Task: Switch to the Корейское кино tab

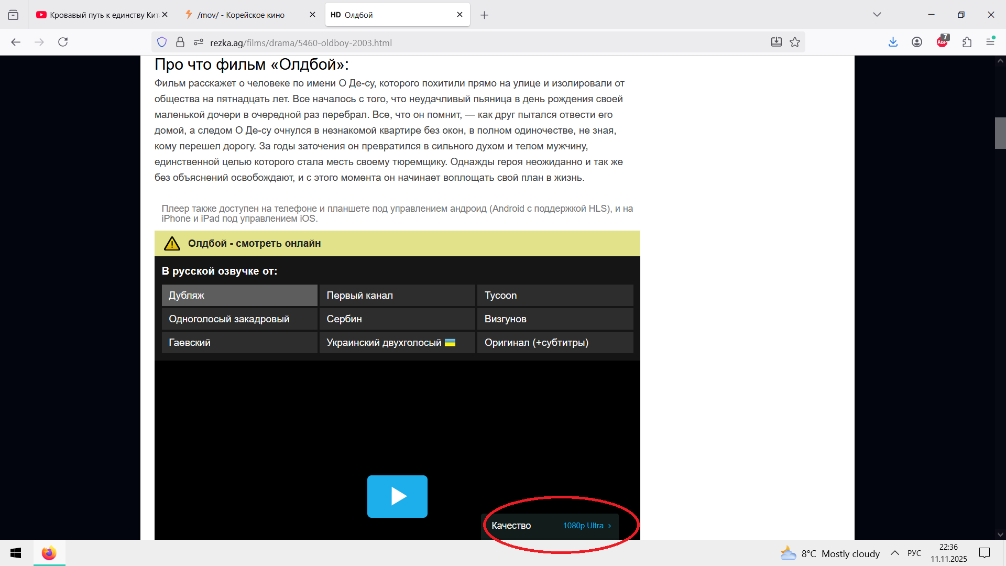Action: (x=241, y=15)
